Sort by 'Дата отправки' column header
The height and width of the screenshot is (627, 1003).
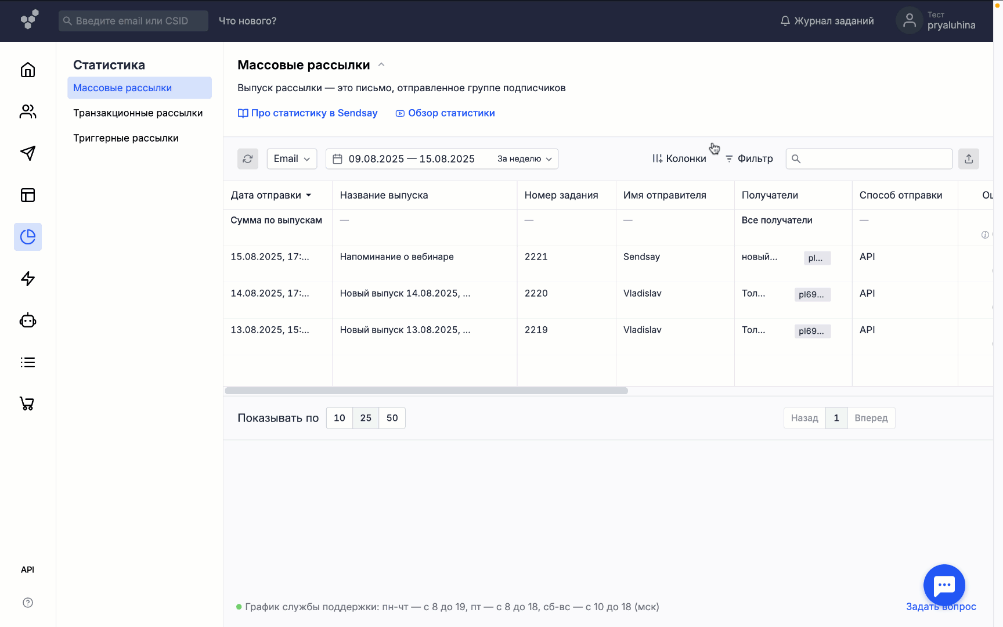(271, 195)
